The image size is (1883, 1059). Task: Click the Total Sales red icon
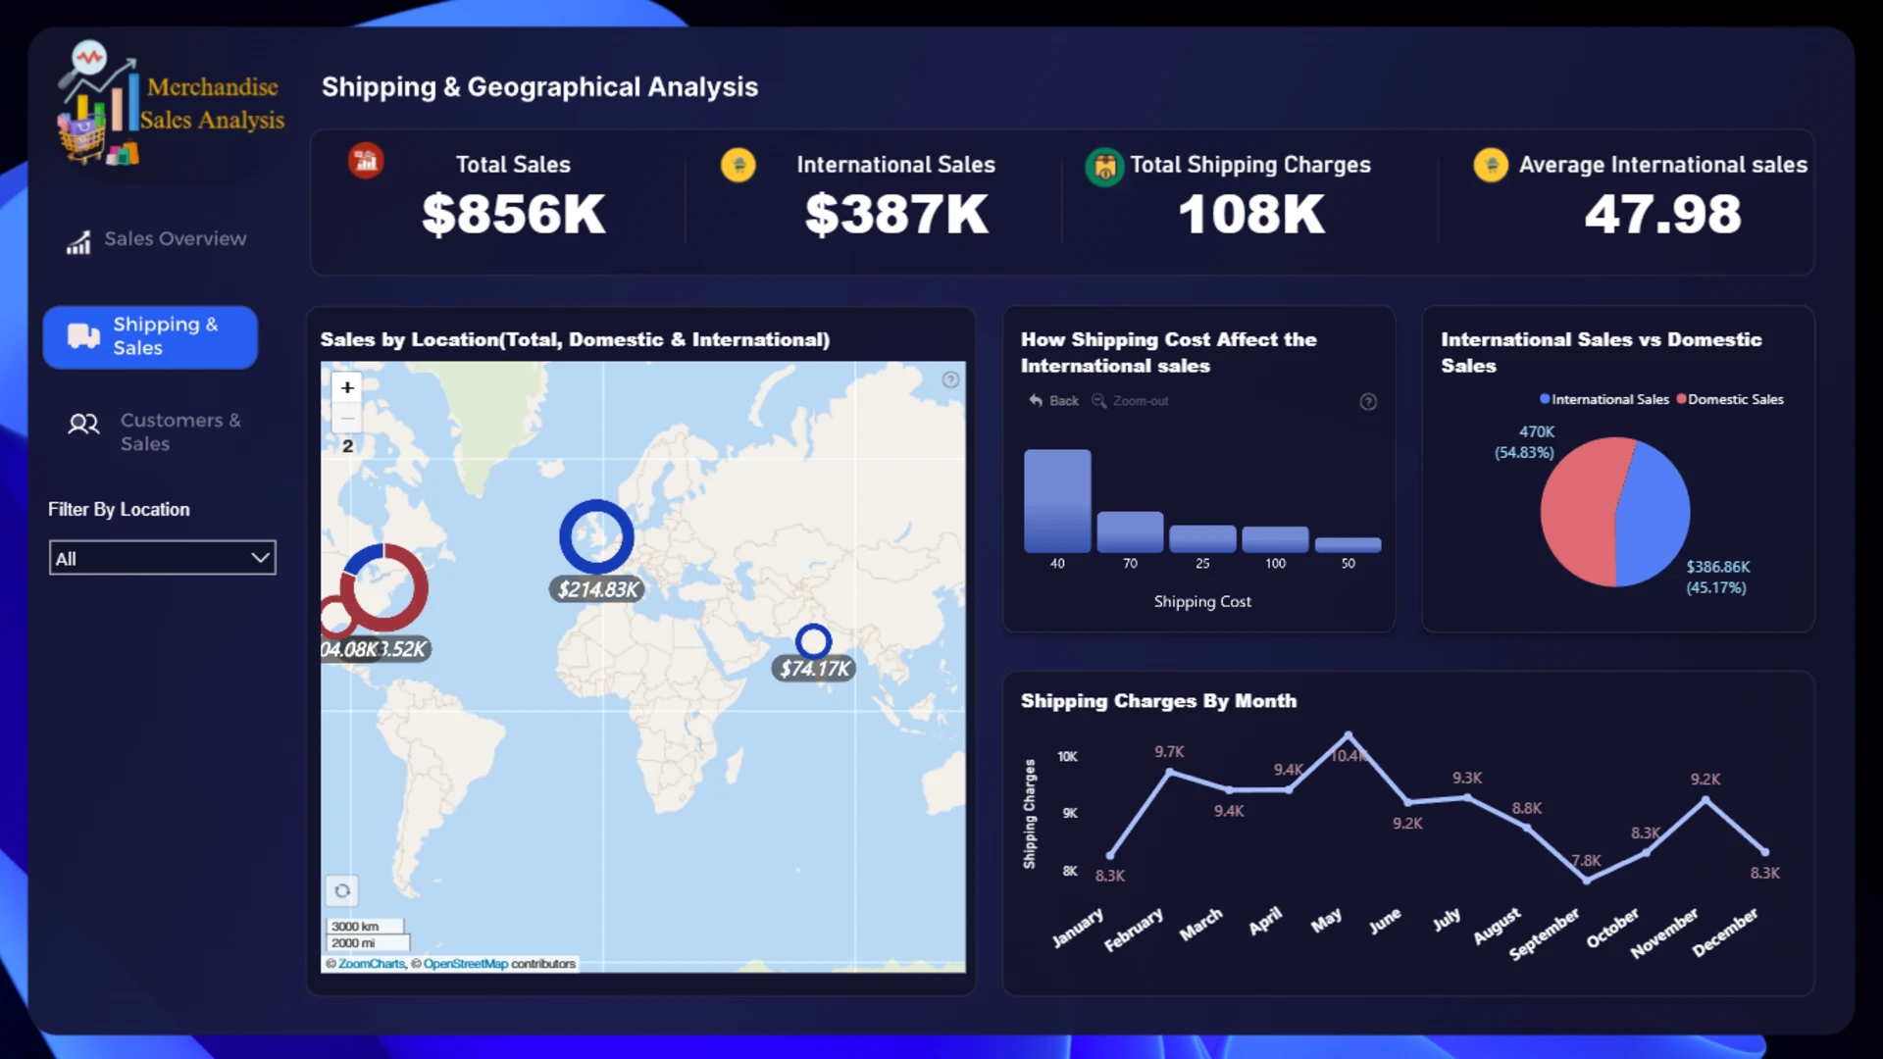(366, 161)
